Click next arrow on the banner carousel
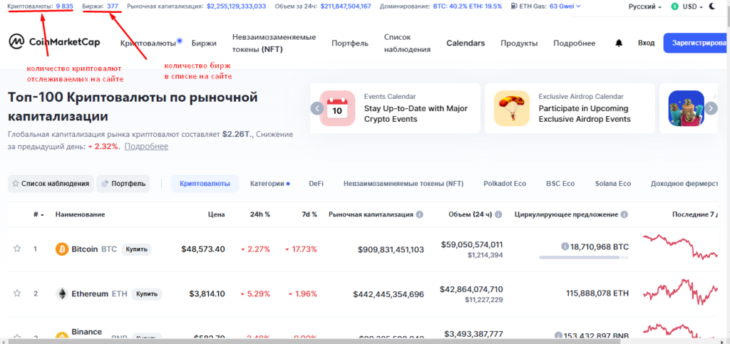 click(x=711, y=108)
